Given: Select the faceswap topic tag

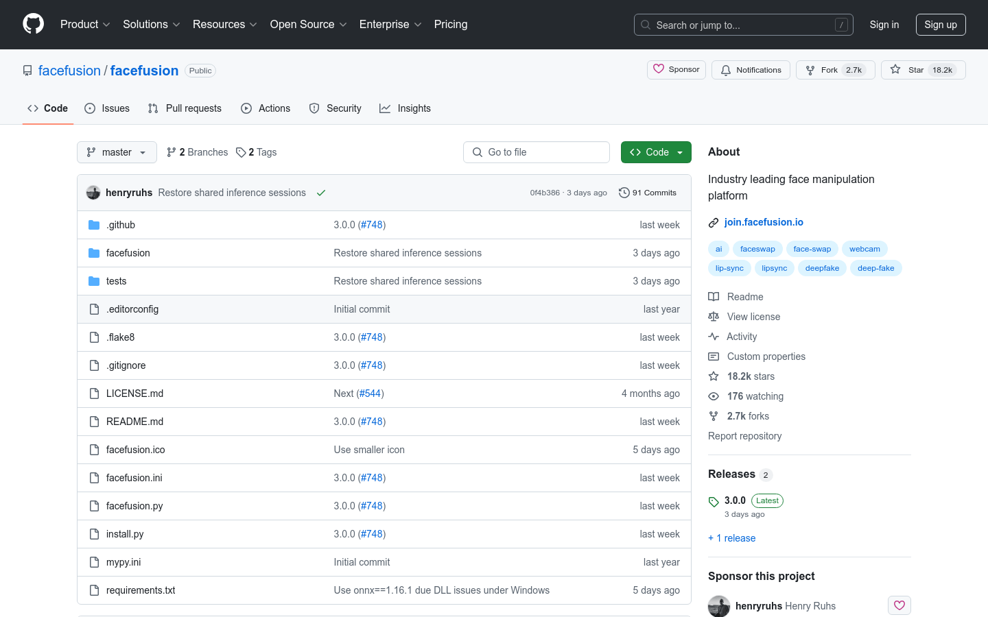Looking at the screenshot, I should click(757, 249).
